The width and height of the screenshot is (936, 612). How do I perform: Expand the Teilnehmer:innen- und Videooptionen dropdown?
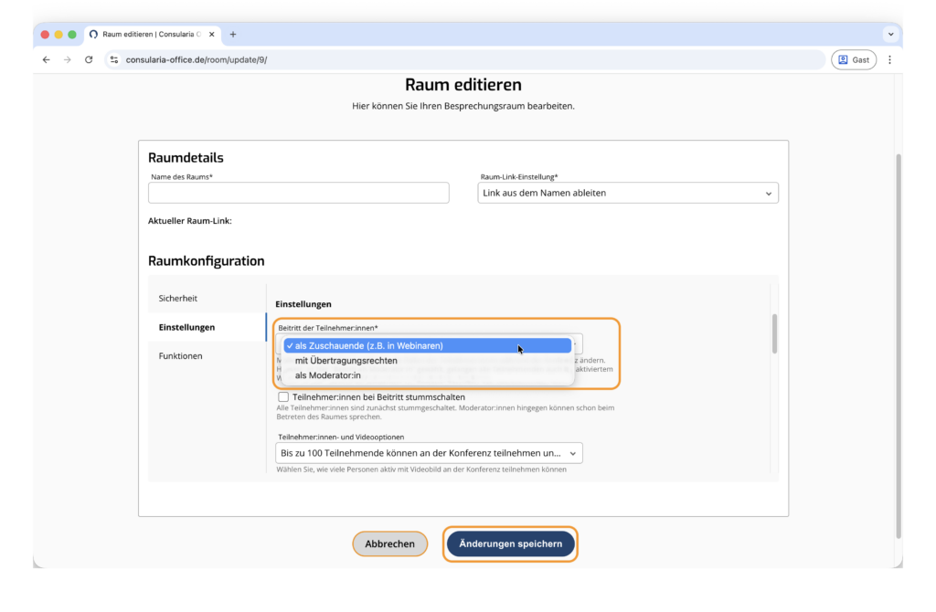[x=428, y=453]
